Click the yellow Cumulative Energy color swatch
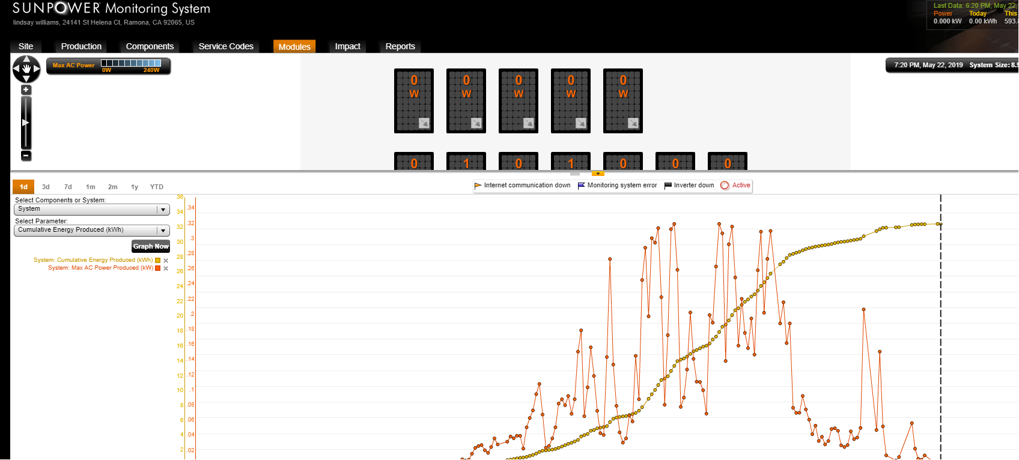This screenshot has height=460, width=1019. [x=158, y=261]
